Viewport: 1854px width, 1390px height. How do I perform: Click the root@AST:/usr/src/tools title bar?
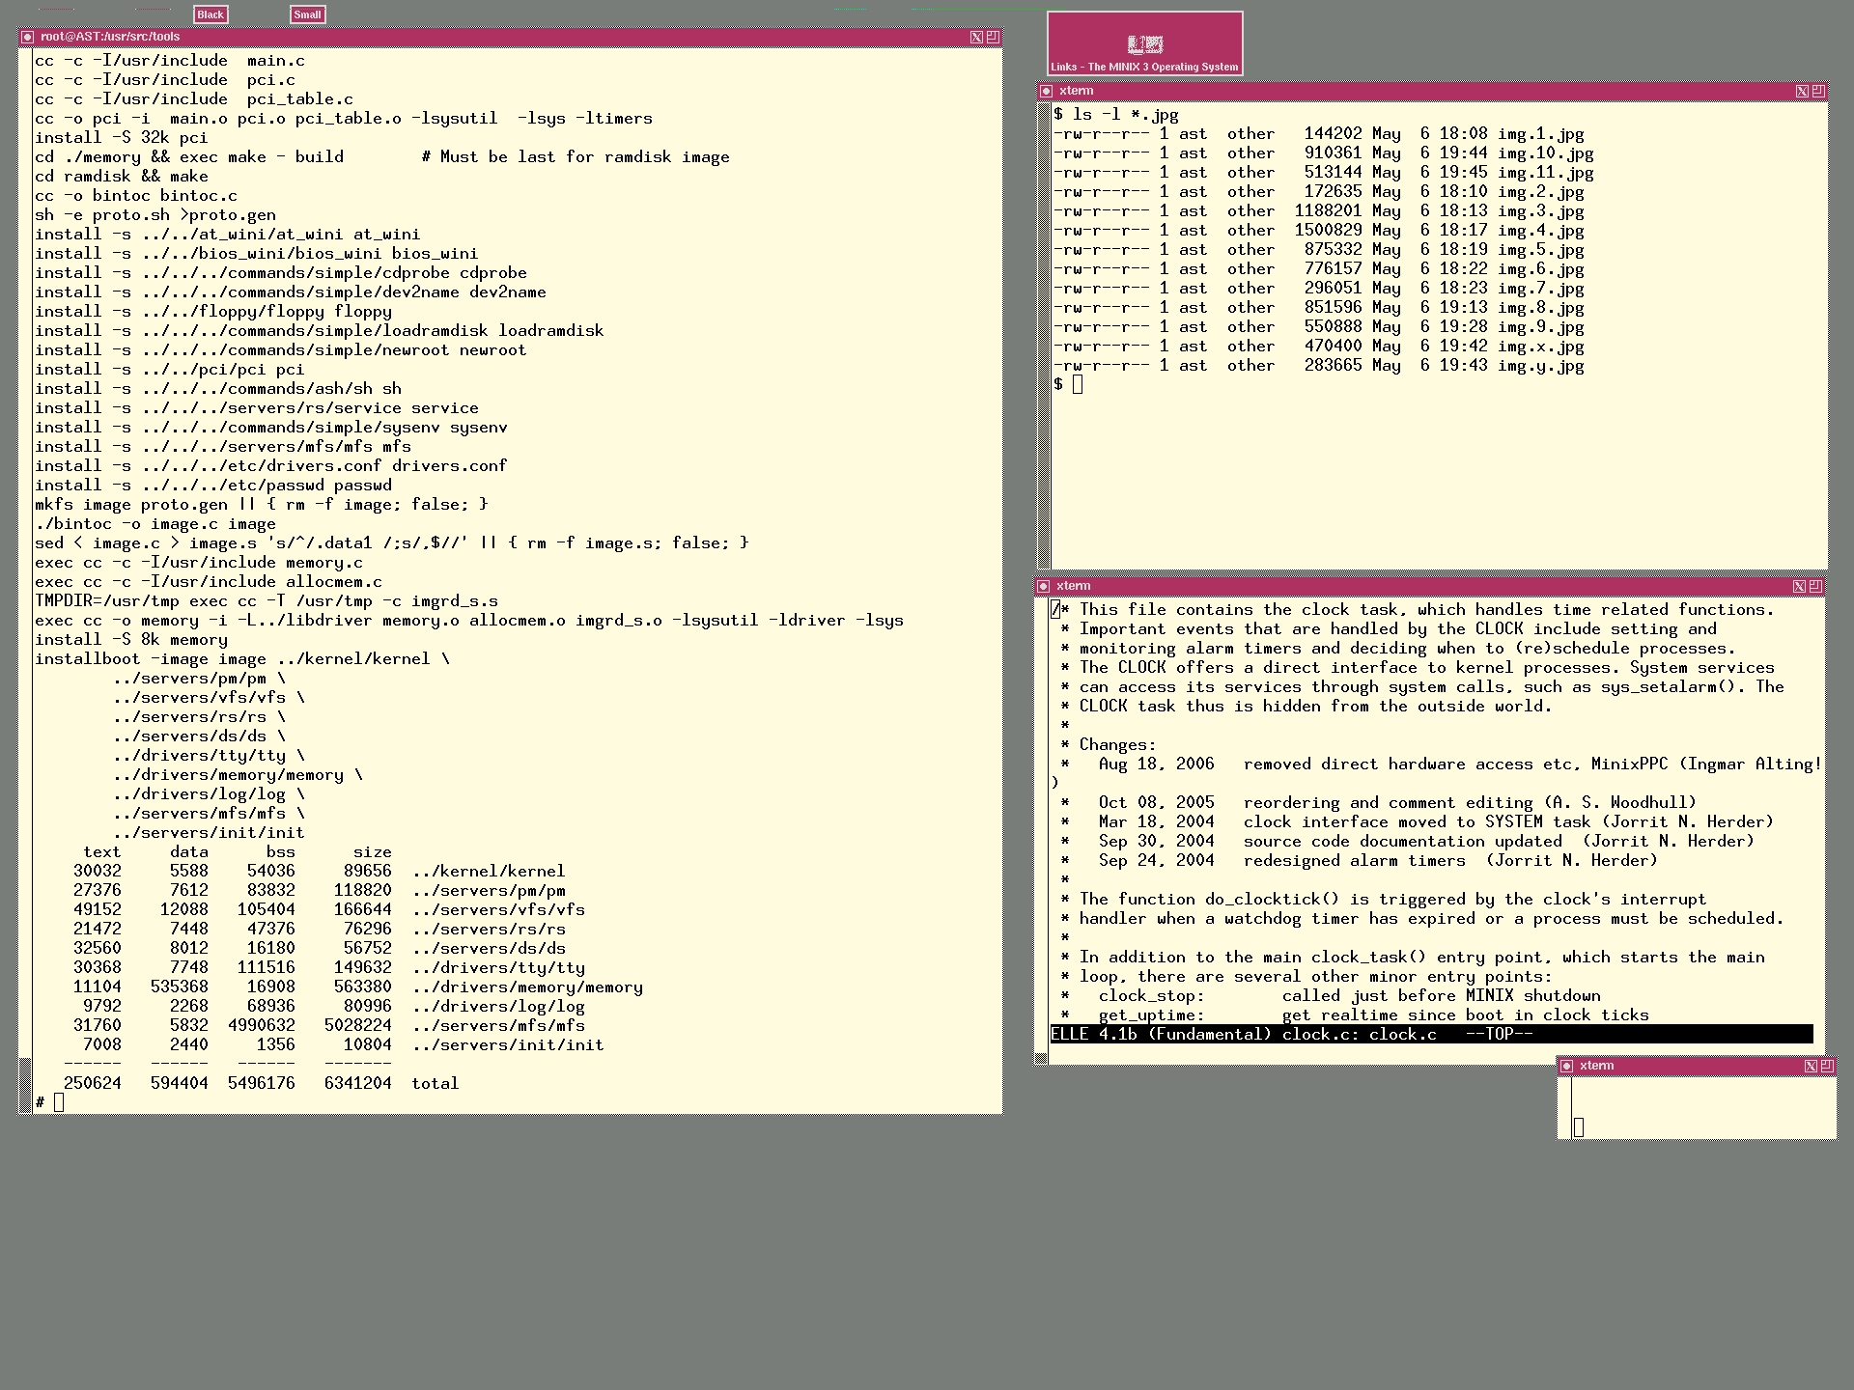483,37
